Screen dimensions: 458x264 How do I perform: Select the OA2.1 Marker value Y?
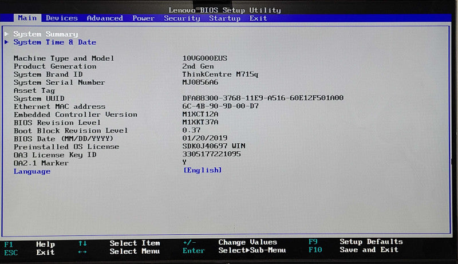(x=184, y=162)
